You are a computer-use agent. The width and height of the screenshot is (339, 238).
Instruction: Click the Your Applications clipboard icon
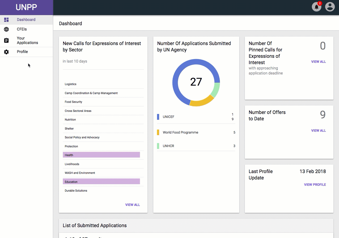6,41
